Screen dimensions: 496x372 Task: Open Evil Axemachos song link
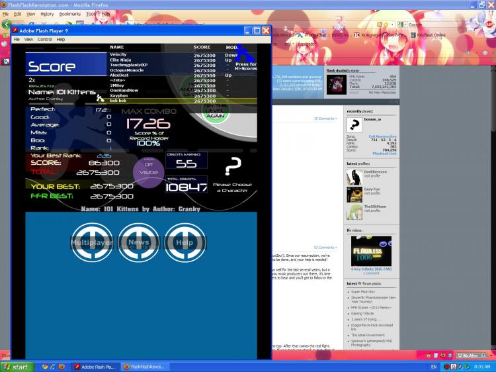382,136
